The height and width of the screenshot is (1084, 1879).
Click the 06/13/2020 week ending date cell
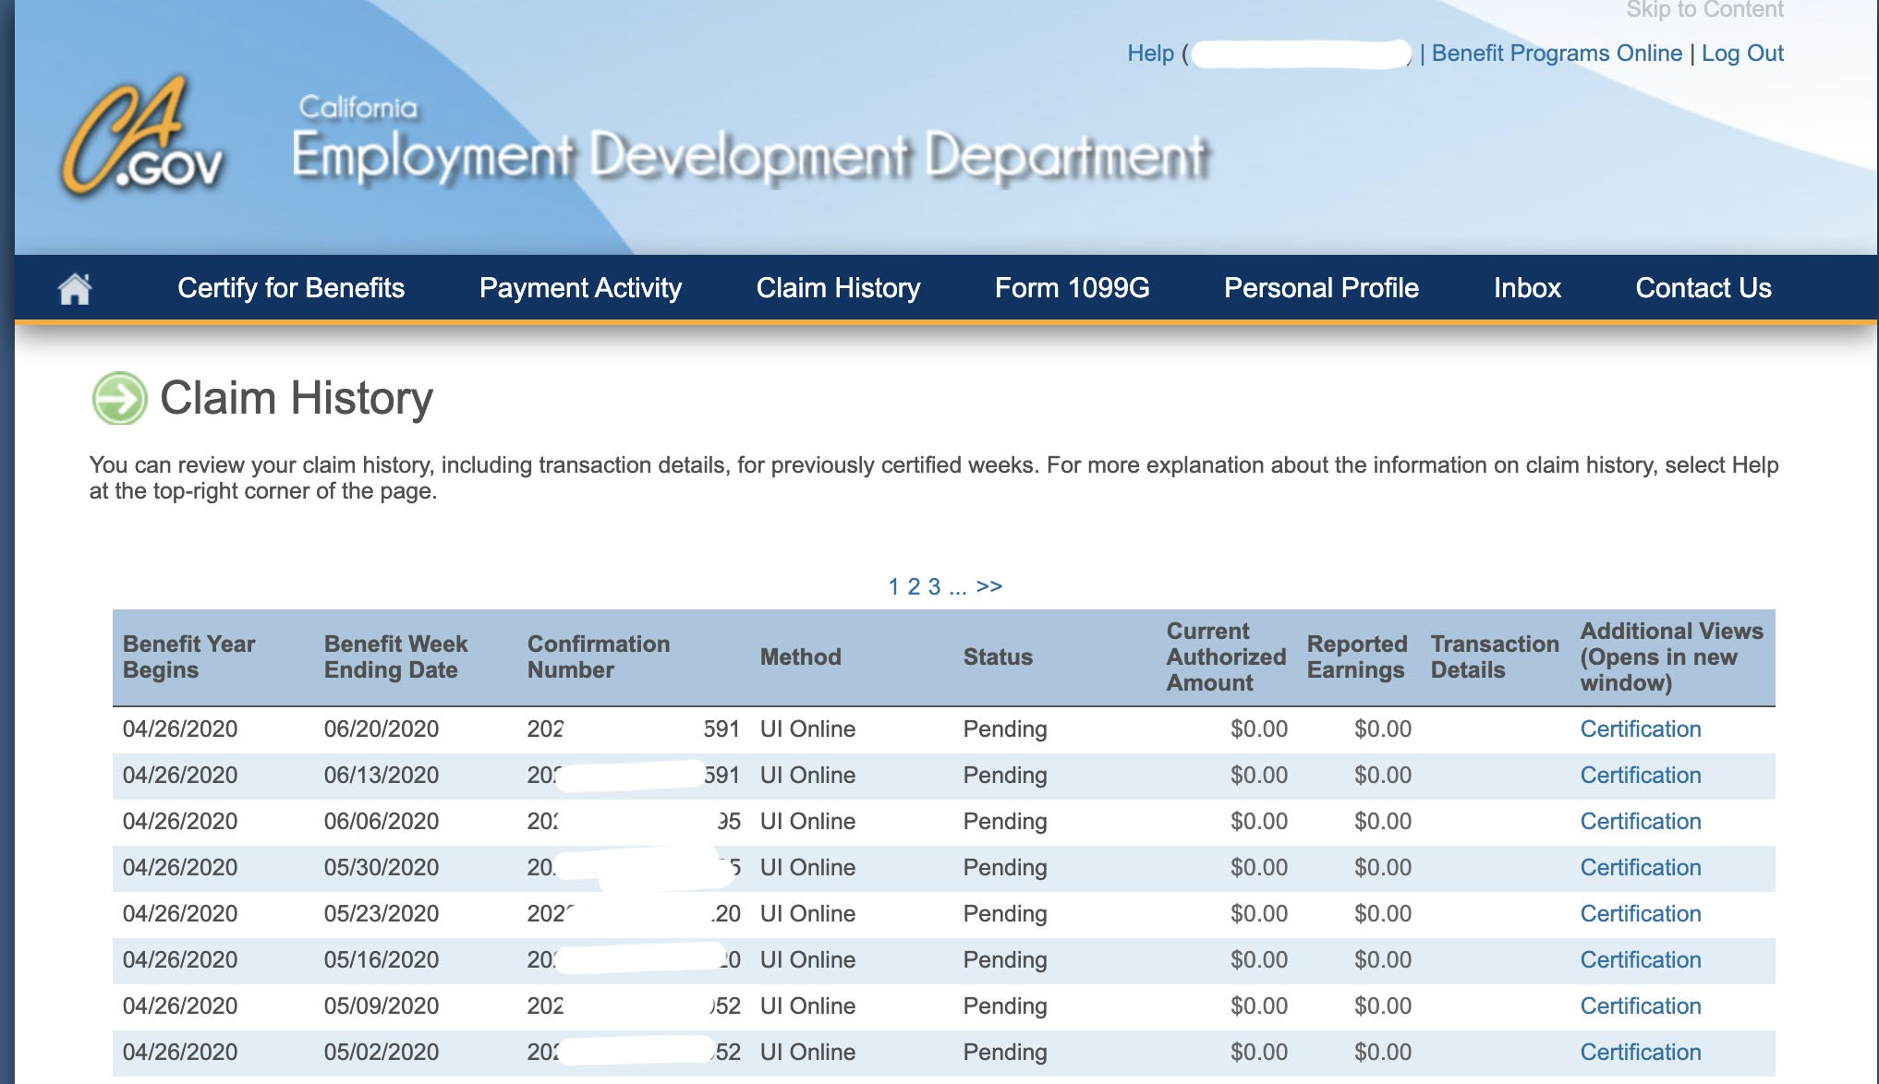point(381,776)
